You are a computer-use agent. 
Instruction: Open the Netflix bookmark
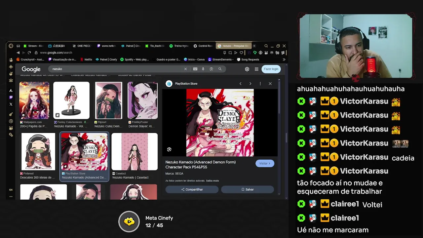86,59
